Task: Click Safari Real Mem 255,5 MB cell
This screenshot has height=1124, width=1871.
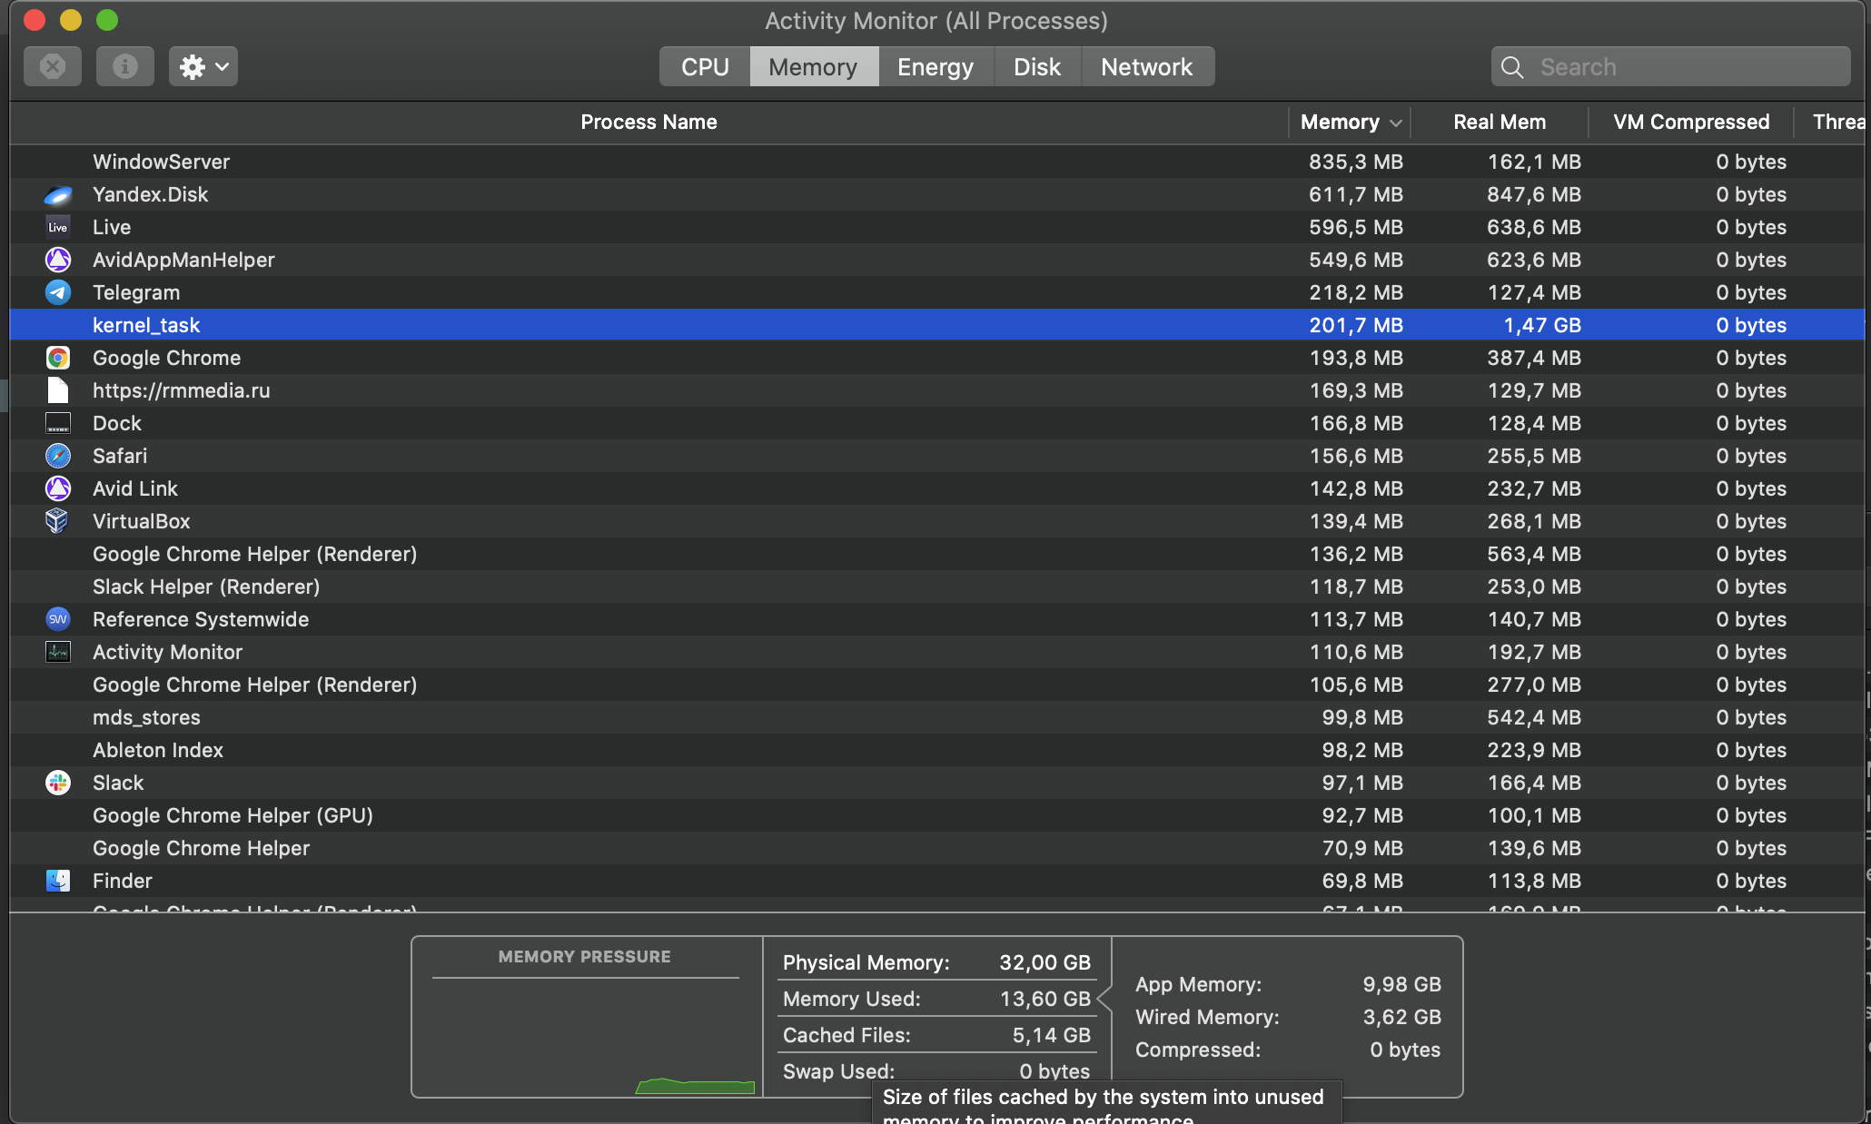Action: [x=1533, y=456]
